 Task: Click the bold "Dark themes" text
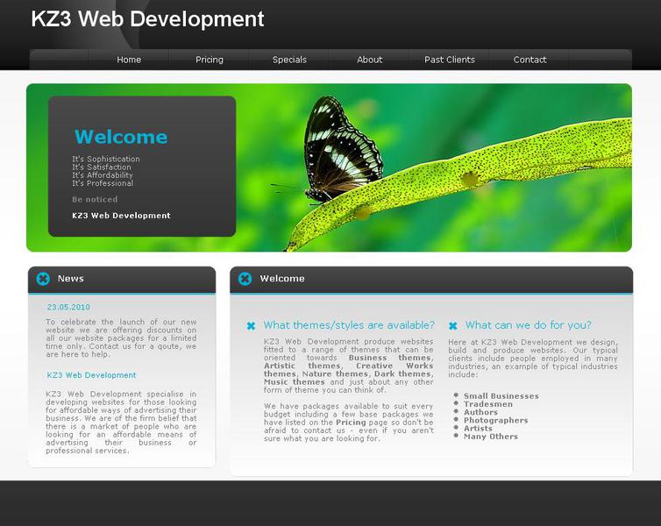point(403,373)
